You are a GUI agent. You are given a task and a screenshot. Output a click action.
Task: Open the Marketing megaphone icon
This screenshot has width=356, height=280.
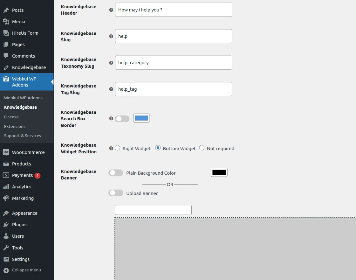(x=6, y=198)
